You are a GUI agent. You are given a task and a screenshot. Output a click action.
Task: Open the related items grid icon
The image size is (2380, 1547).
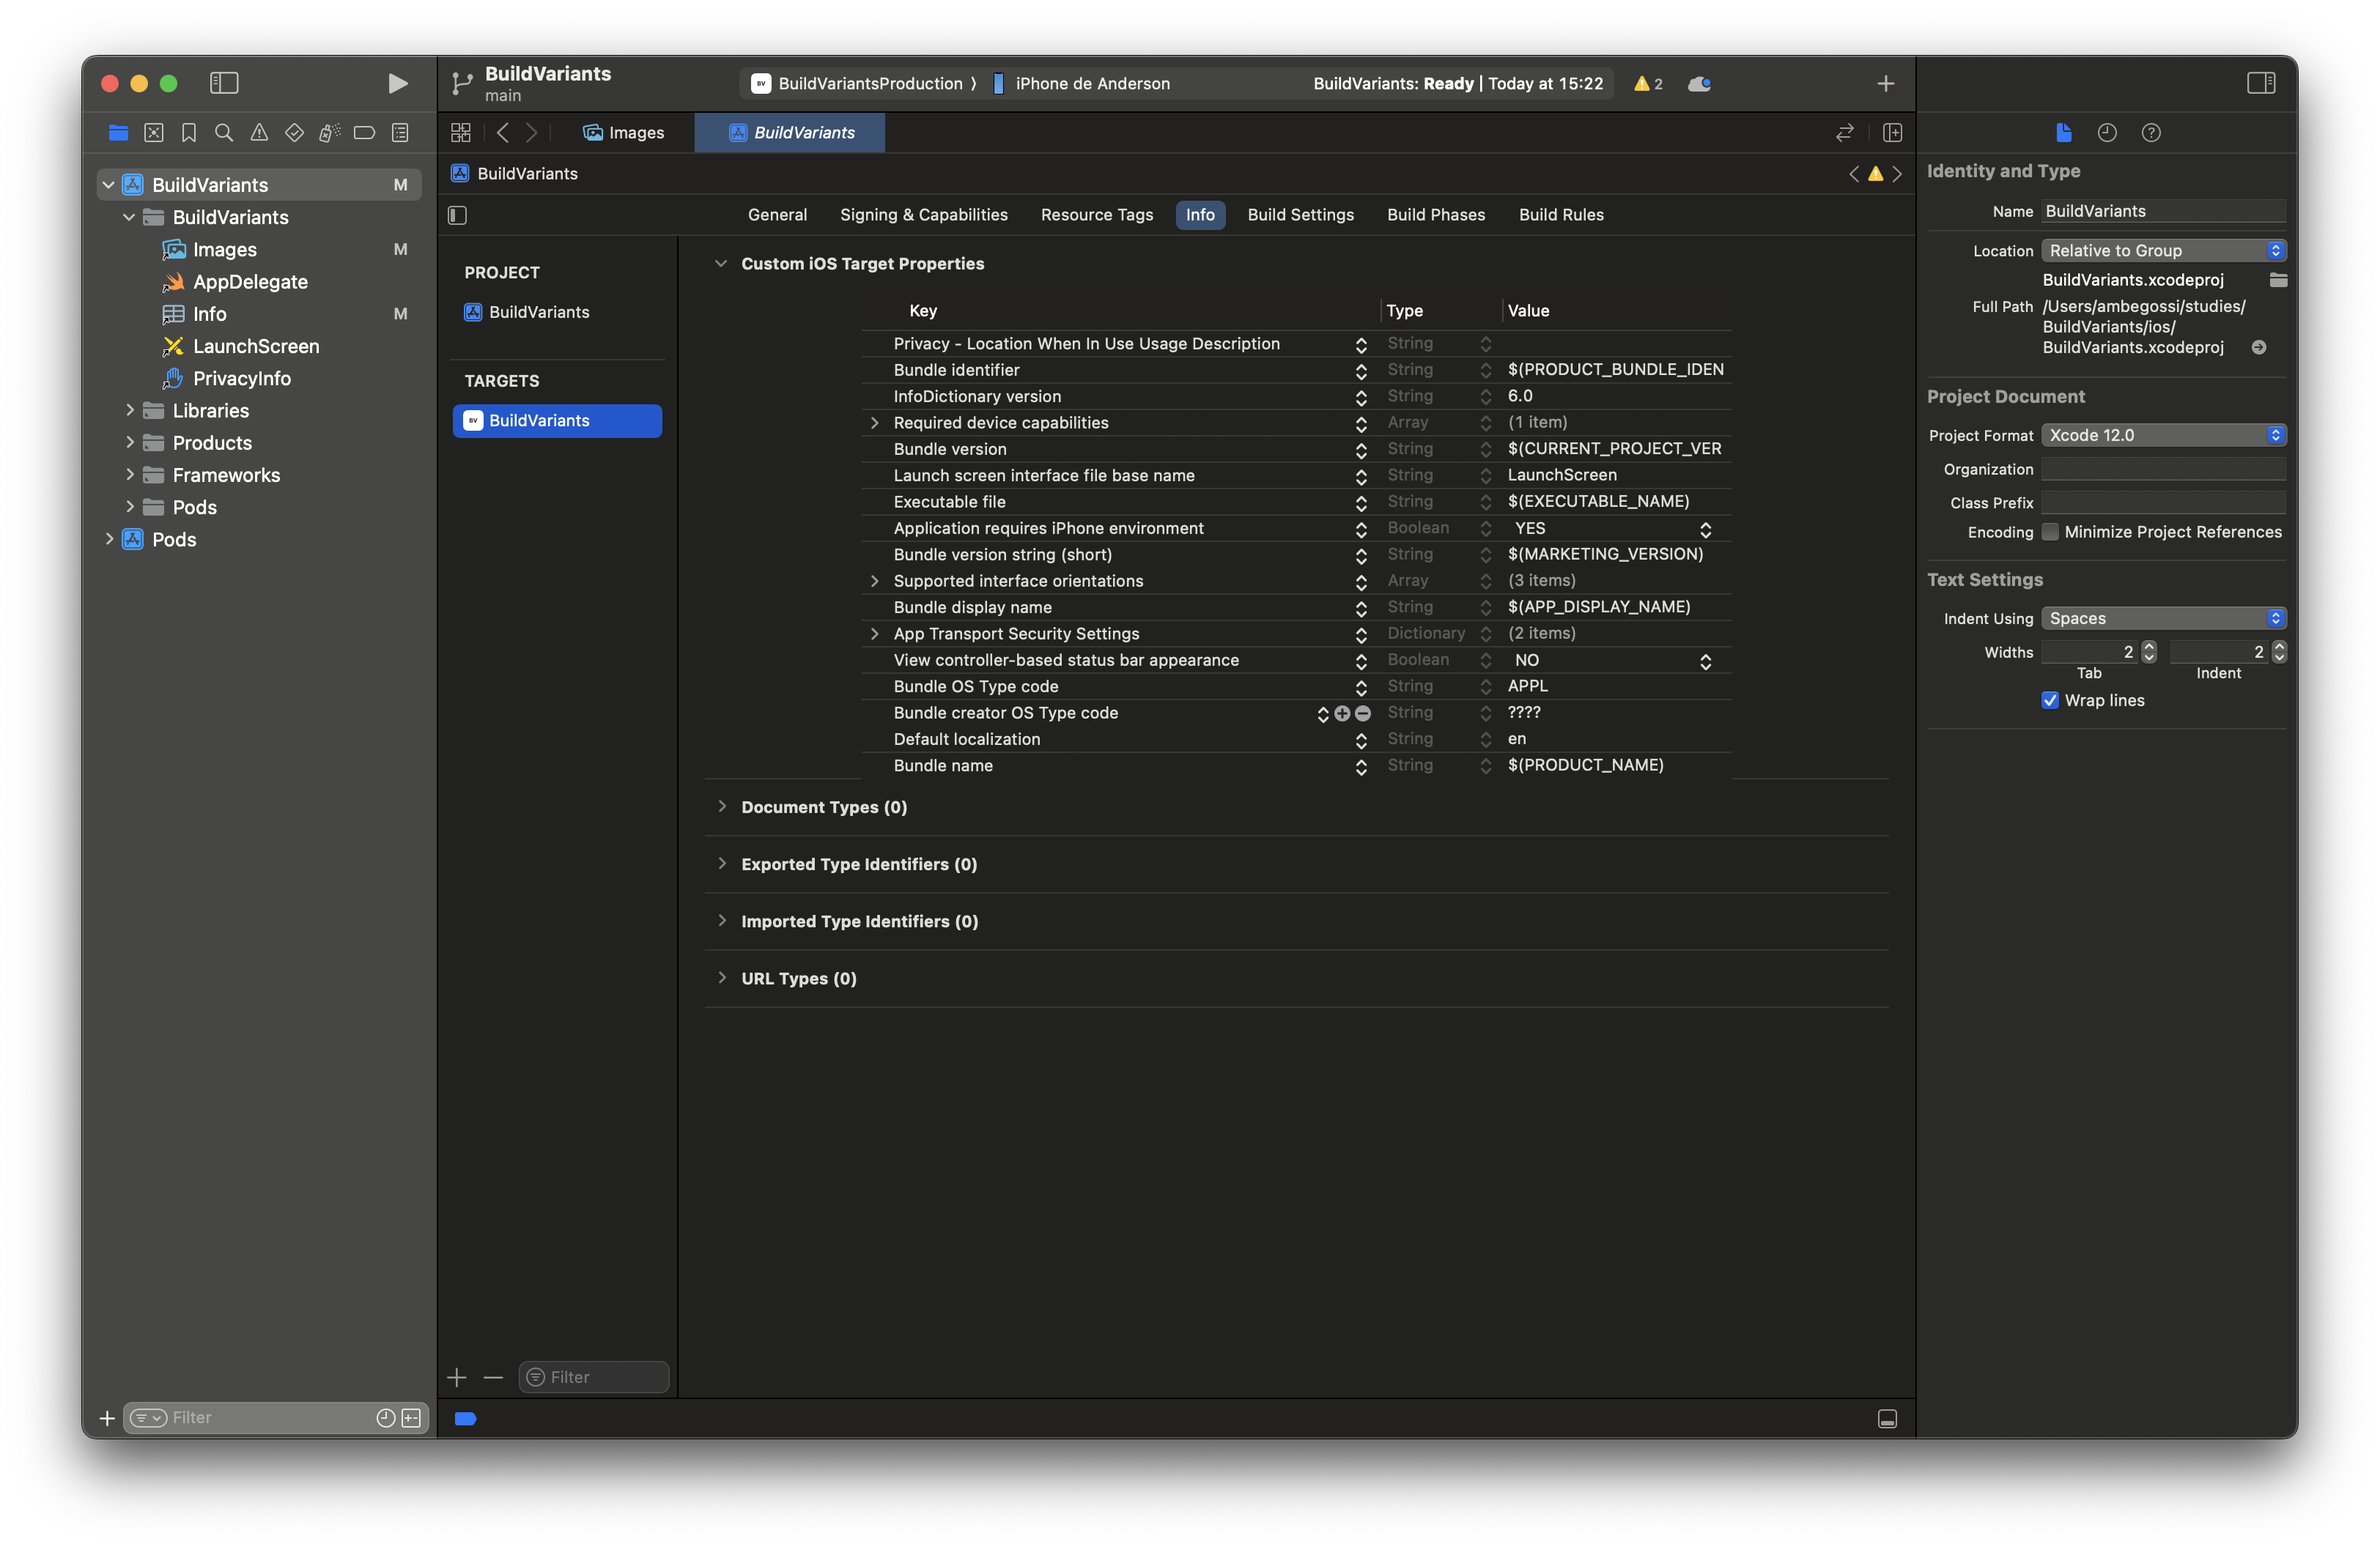click(x=461, y=132)
